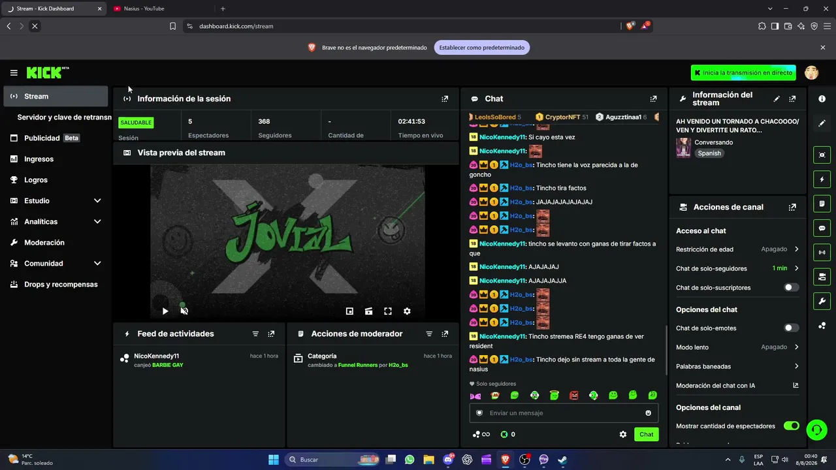Screen dimensions: 836x470
Task: Toggle the wrench widget in the right rail
Action: point(822,300)
